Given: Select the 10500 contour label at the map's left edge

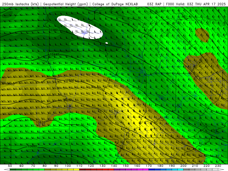Looking at the screenshot, I should tap(10, 84).
